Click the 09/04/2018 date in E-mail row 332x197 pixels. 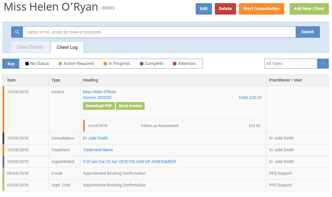pos(17,173)
